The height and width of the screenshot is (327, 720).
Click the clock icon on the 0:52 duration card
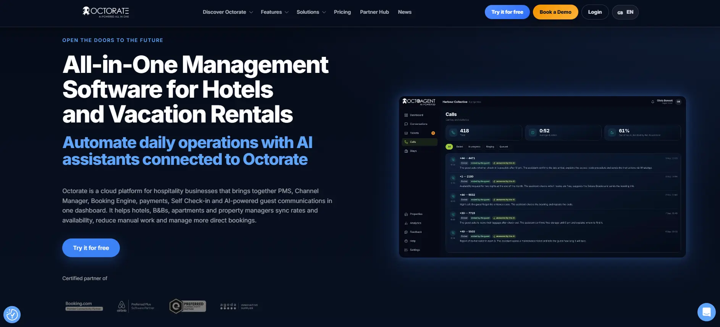pyautogui.click(x=533, y=132)
